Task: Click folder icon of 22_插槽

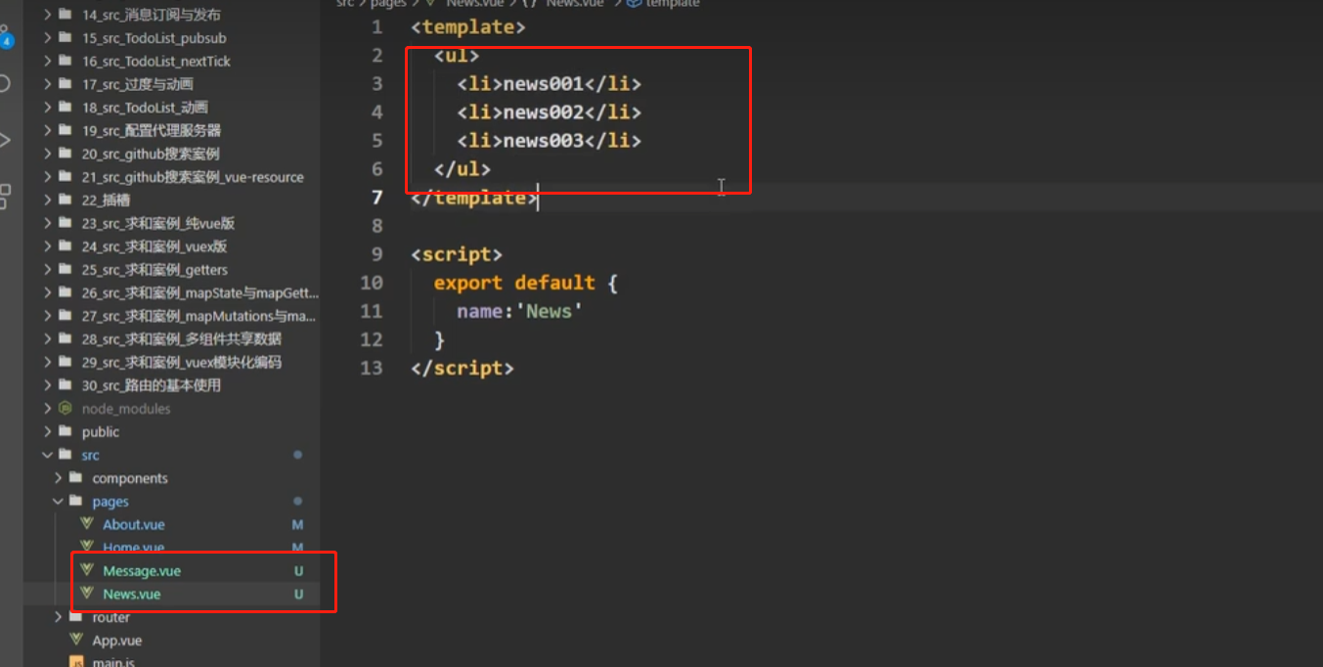Action: pyautogui.click(x=66, y=200)
